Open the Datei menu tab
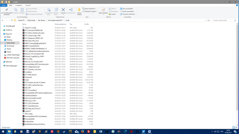The width and height of the screenshot is (239, 134). point(4,5)
